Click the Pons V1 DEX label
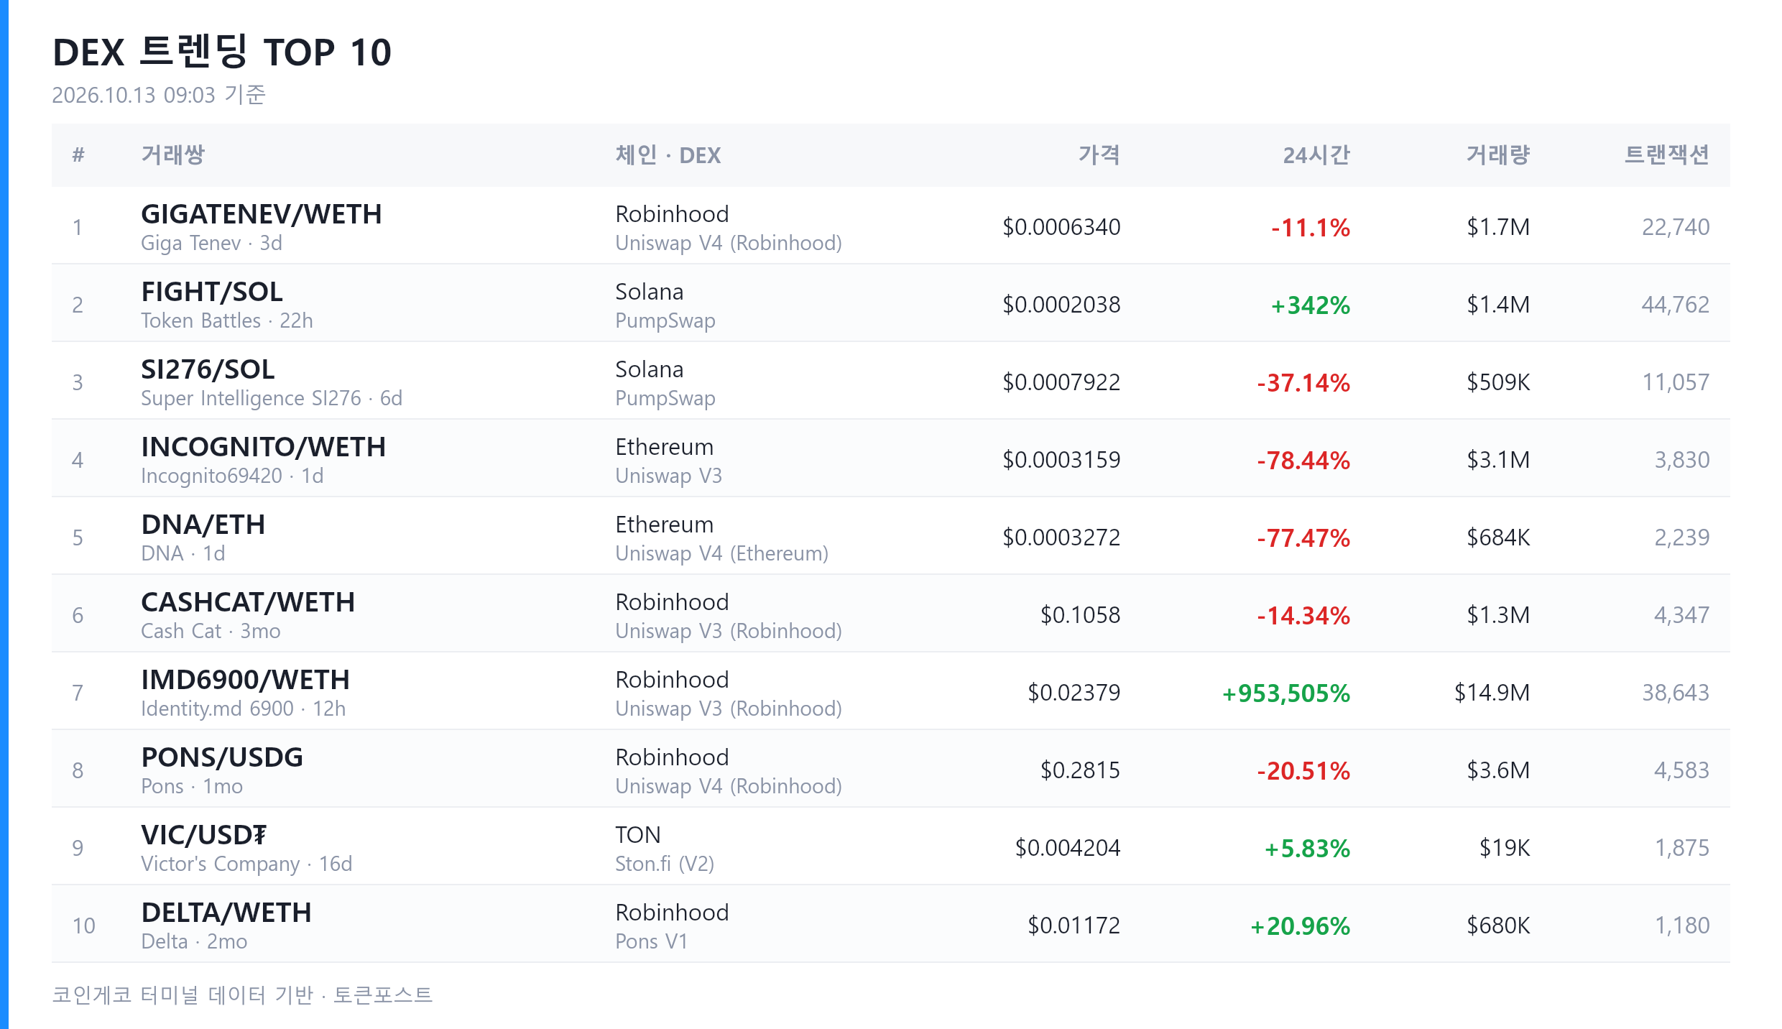Image resolution: width=1782 pixels, height=1029 pixels. [x=652, y=941]
